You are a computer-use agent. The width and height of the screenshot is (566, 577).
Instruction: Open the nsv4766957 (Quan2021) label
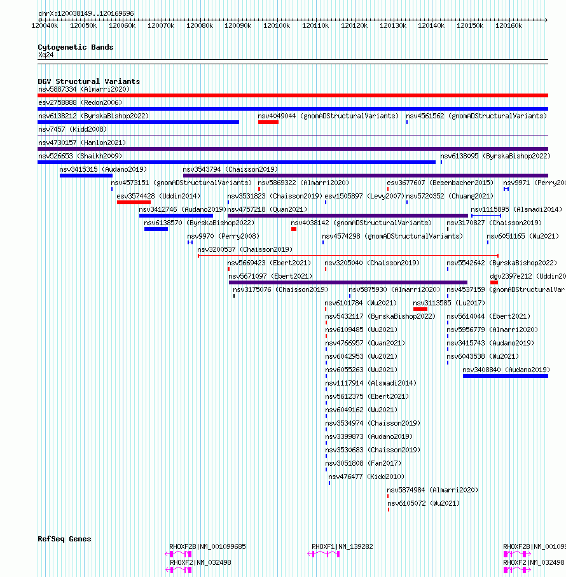365,344
